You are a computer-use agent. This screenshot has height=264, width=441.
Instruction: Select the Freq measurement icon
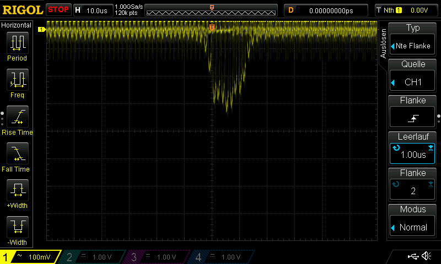point(18,80)
